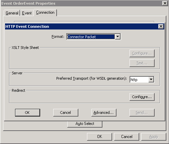Open Advanced connection settings
This screenshot has height=144, width=169.
104,113
